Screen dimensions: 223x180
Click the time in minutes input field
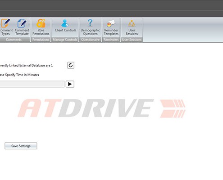(x=32, y=84)
